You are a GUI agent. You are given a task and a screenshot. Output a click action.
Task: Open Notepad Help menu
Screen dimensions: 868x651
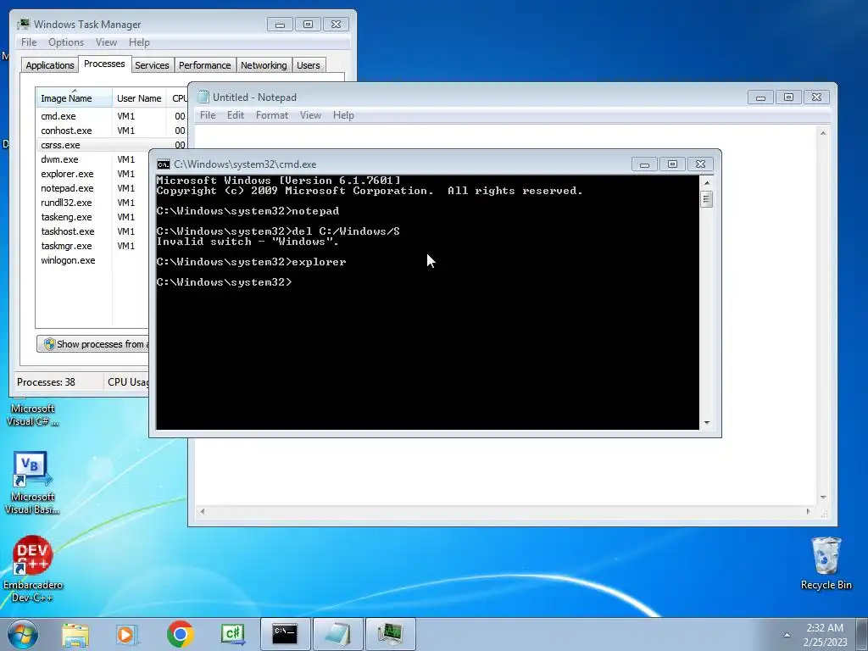point(343,115)
